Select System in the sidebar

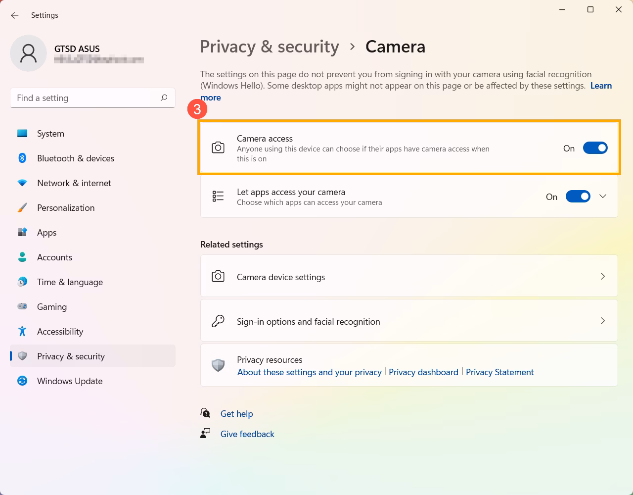(50, 134)
